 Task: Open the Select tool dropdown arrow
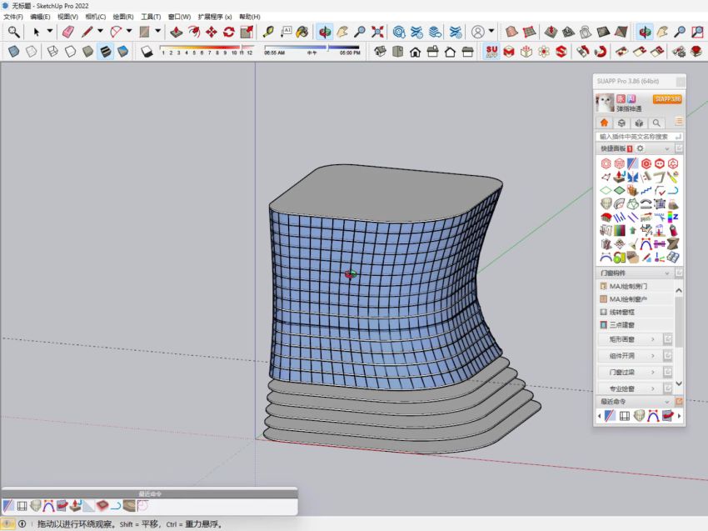pyautogui.click(x=50, y=31)
